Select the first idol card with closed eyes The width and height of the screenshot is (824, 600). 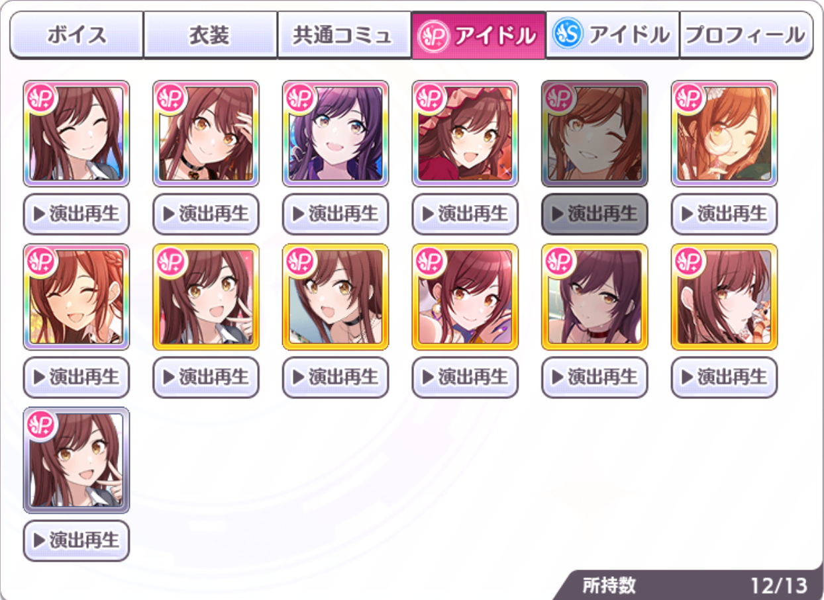pos(76,134)
